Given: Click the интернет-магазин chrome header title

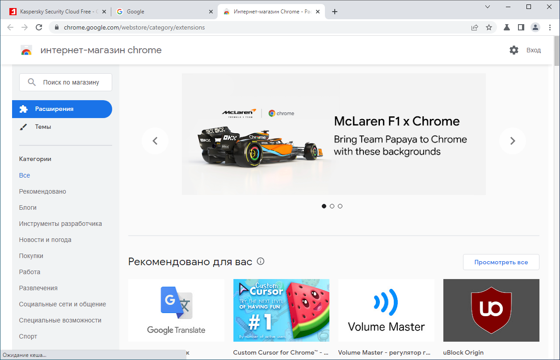Looking at the screenshot, I should point(101,50).
